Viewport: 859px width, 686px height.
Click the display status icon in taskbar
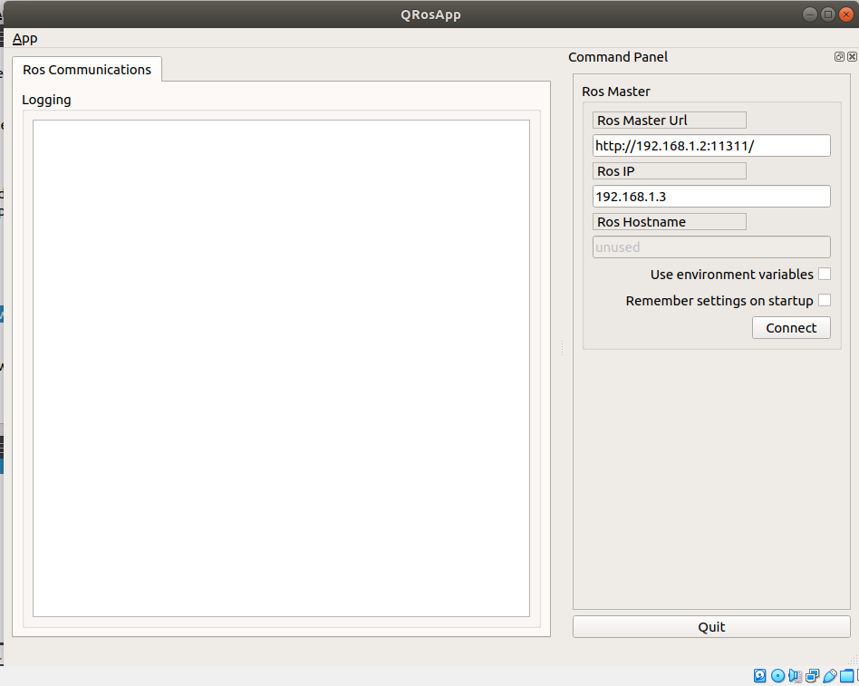(812, 676)
